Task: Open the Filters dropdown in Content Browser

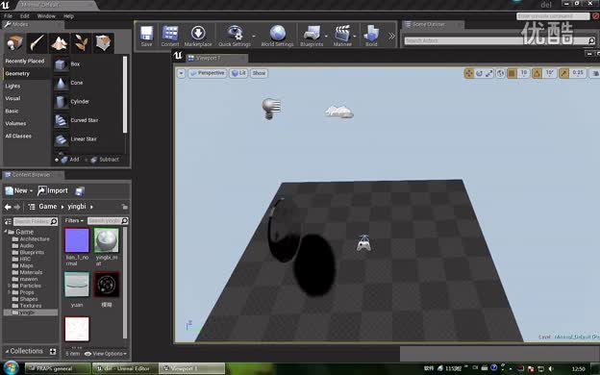Action: click(x=74, y=221)
